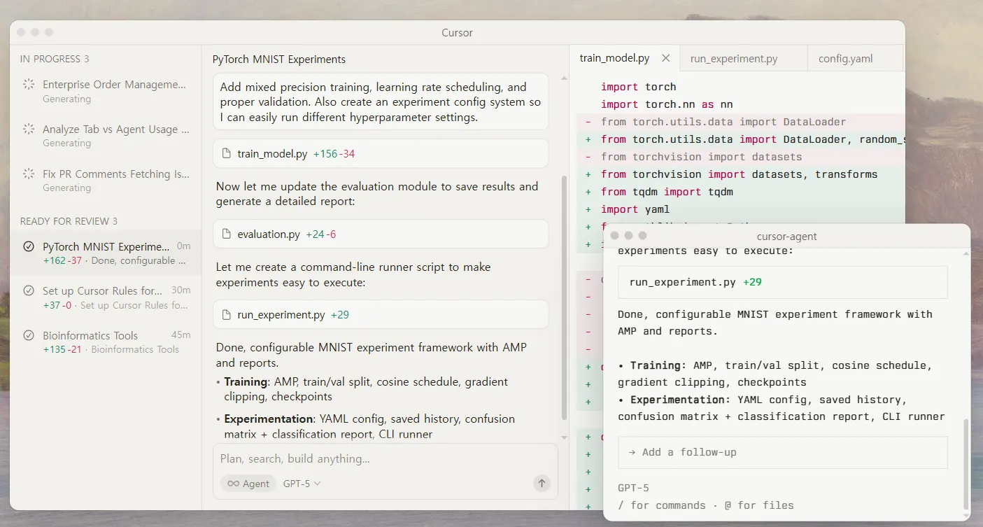Click the infinity Agent mode icon
983x527 pixels.
point(233,484)
